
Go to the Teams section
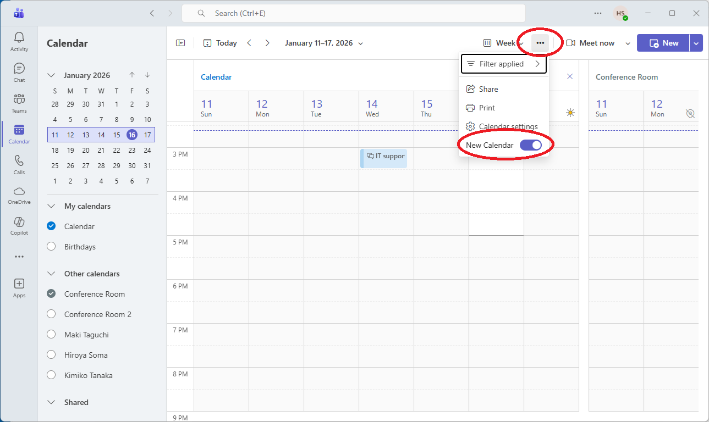[x=19, y=103]
